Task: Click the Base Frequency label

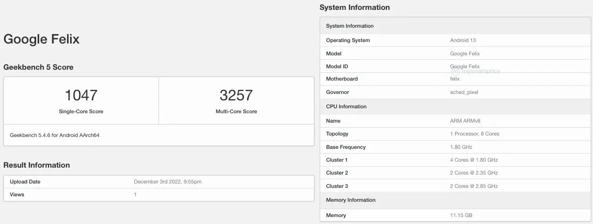Action: [x=346, y=147]
